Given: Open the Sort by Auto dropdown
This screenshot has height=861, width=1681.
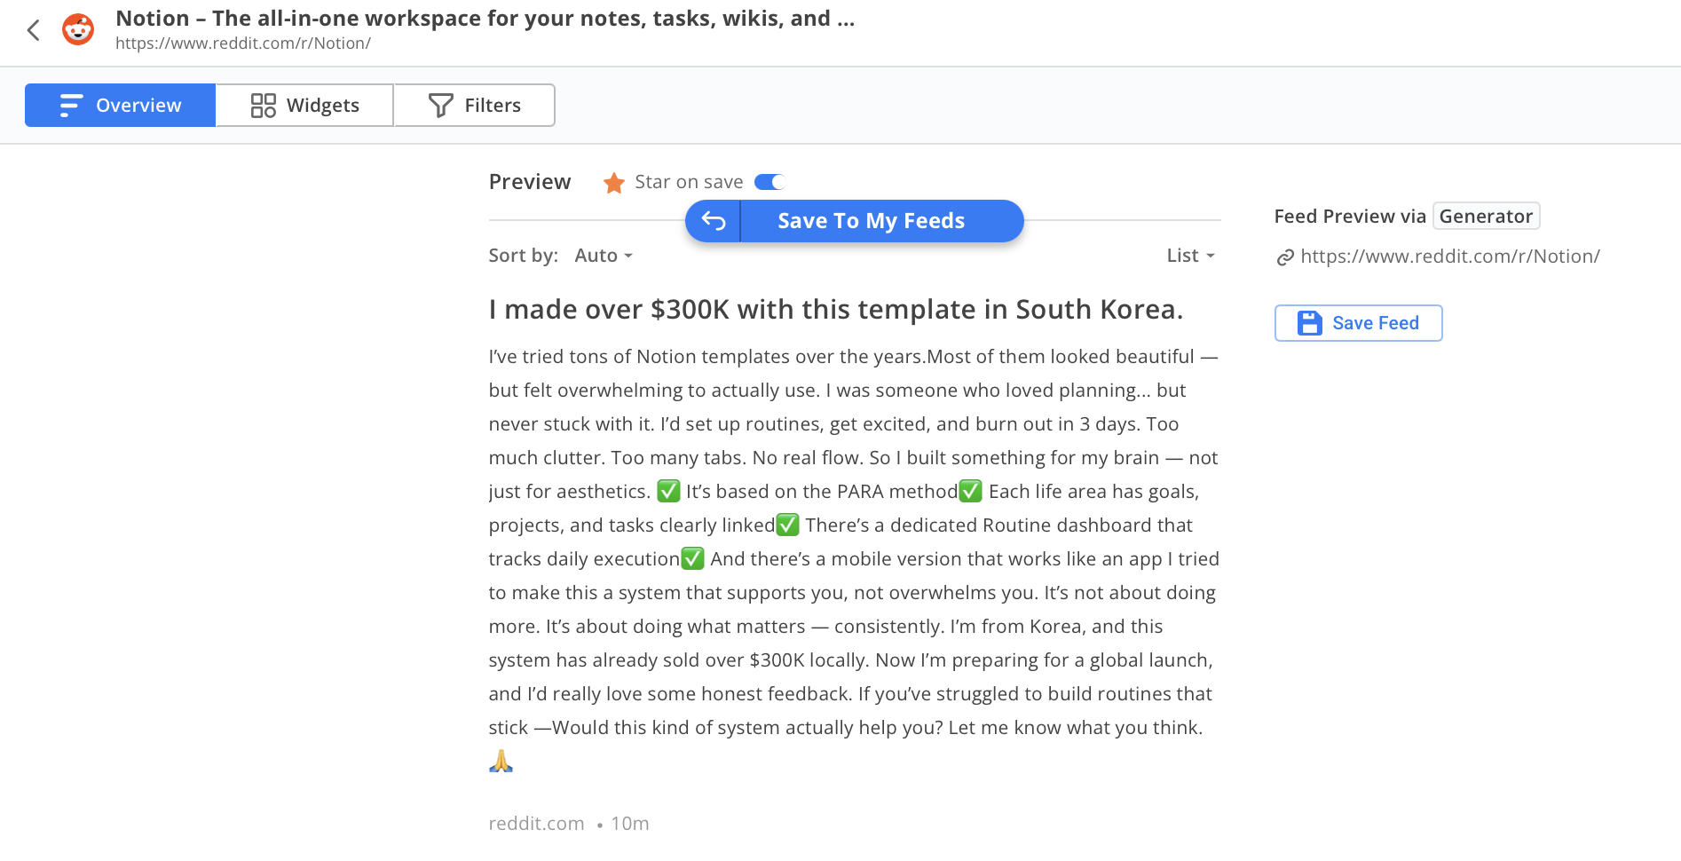Looking at the screenshot, I should (604, 256).
